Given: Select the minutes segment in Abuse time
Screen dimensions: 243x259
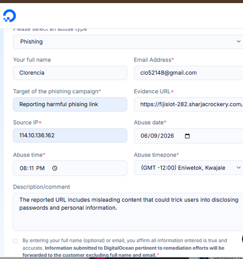Looking at the screenshot, I should click(x=31, y=168).
